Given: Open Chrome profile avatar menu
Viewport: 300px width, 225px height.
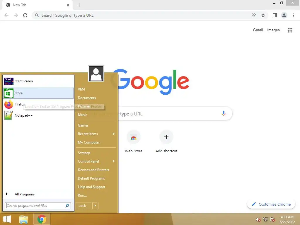Looking at the screenshot, I should click(284, 15).
